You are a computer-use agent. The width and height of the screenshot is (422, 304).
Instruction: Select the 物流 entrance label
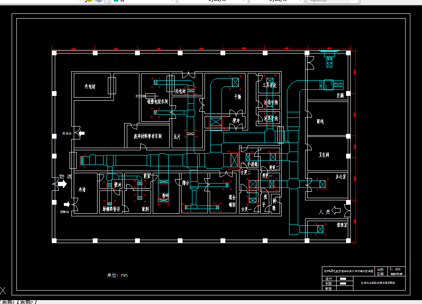pyautogui.click(x=66, y=177)
